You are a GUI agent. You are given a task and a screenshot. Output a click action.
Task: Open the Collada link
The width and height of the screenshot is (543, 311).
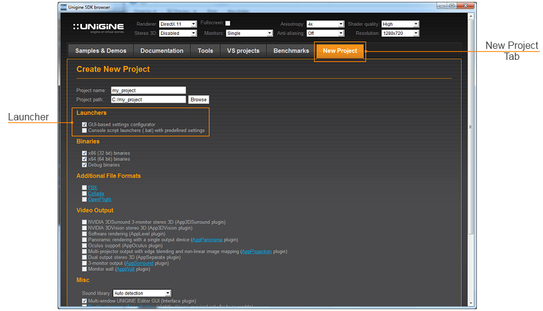[96, 194]
